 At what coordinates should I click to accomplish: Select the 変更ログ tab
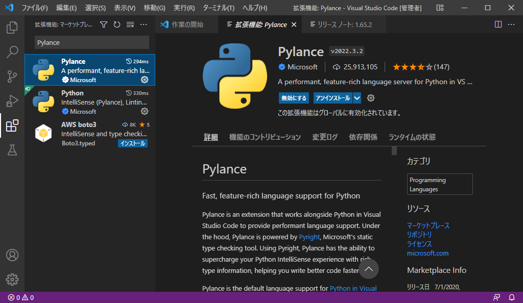(x=325, y=137)
